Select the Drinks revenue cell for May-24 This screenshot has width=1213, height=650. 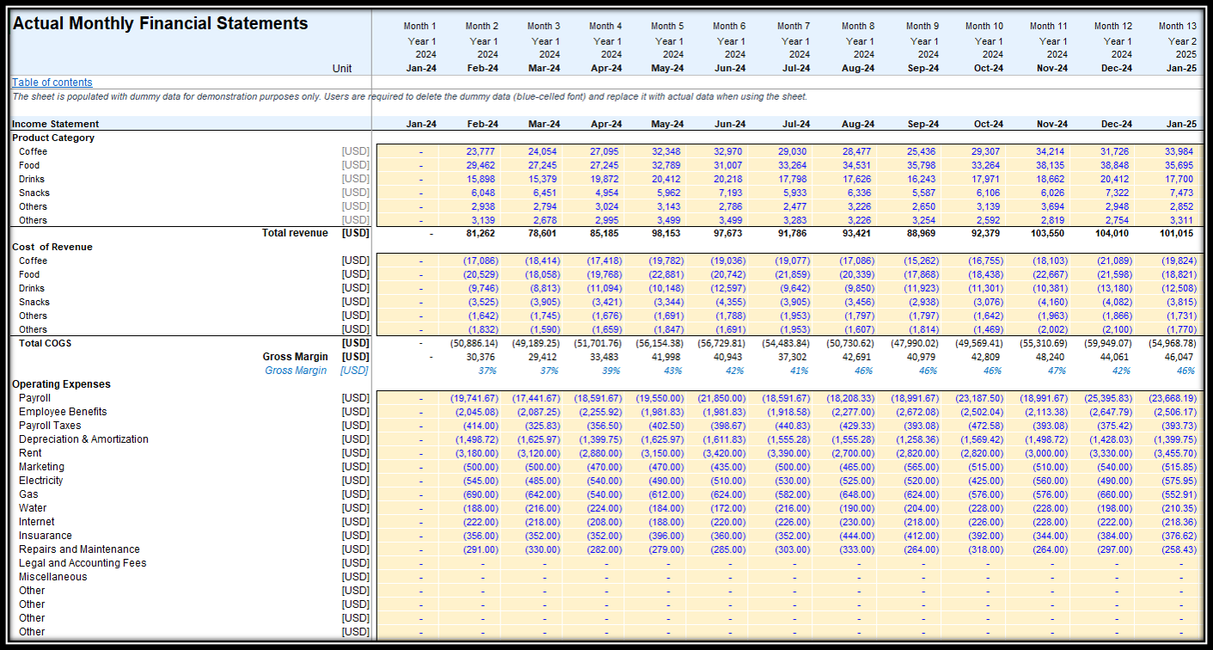pyautogui.click(x=668, y=179)
